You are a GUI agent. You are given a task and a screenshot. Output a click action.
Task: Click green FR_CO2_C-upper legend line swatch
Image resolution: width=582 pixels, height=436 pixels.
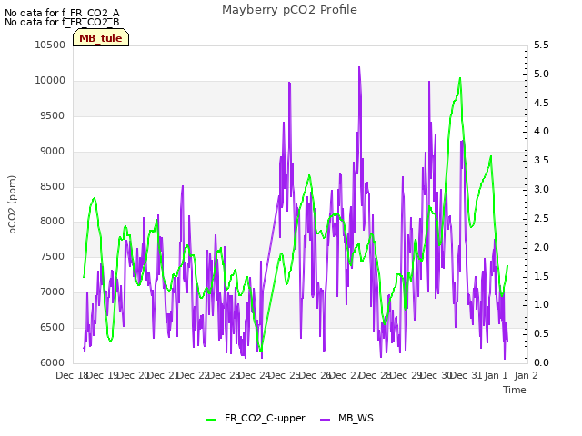click(x=211, y=420)
